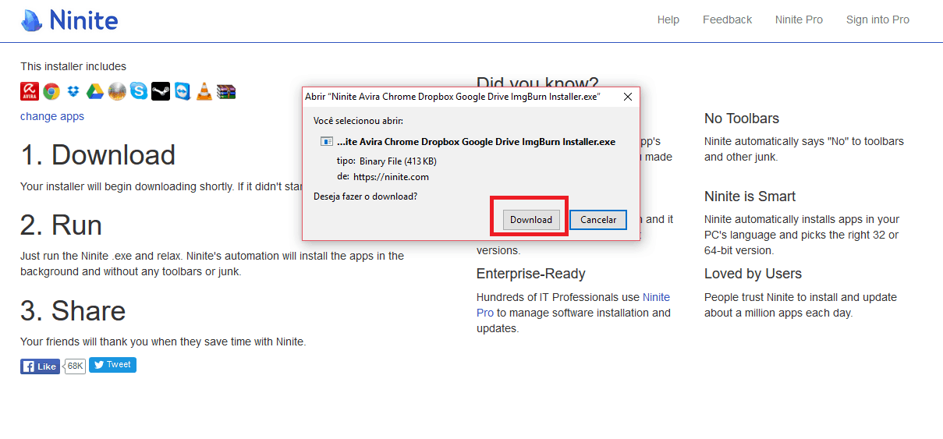Click Sign into Pro
This screenshot has width=943, height=439.
coord(877,19)
